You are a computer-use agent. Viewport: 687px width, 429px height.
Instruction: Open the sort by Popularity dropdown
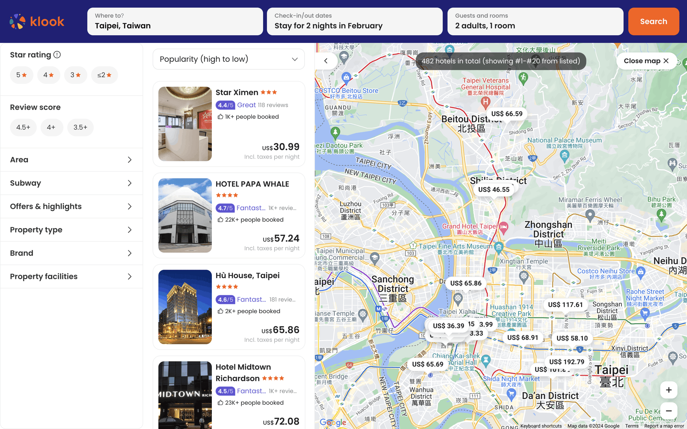[229, 59]
